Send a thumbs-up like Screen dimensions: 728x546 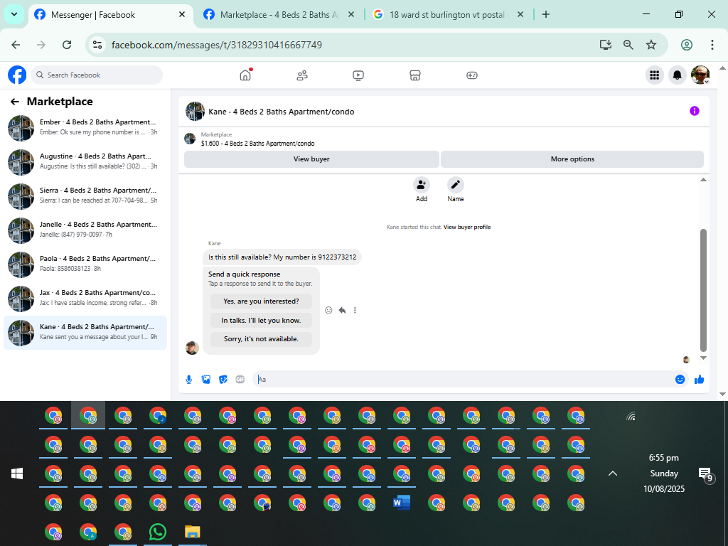700,380
